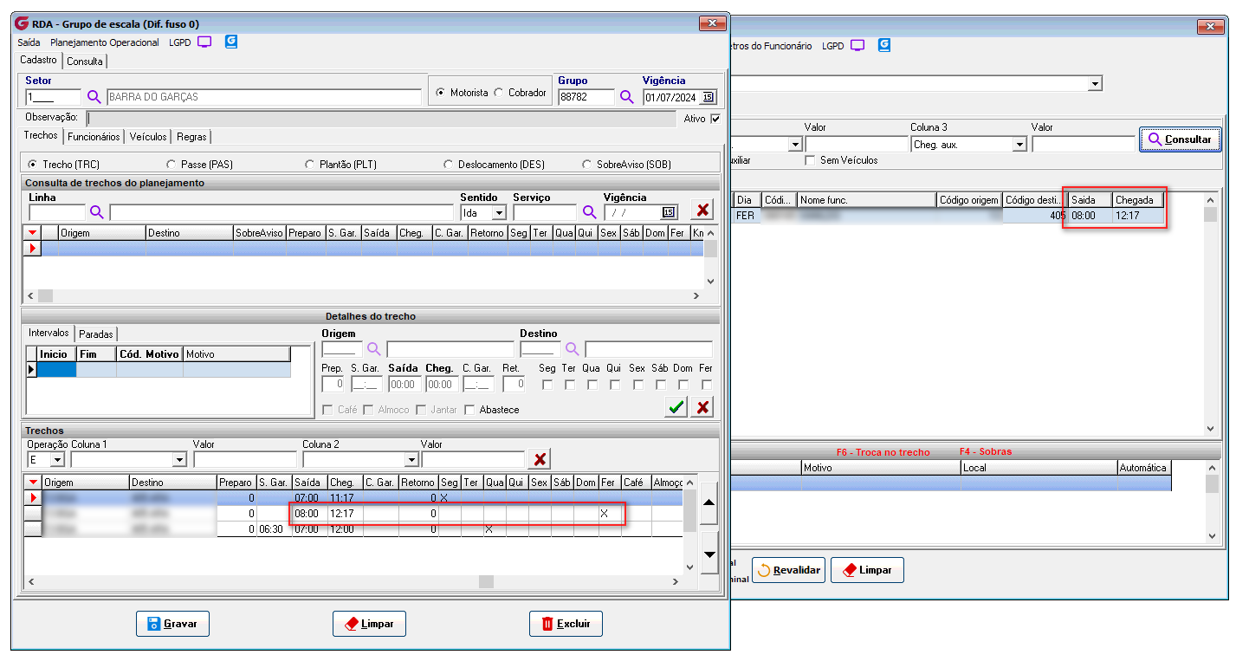Confirm trecho details with green checkmark

click(676, 407)
